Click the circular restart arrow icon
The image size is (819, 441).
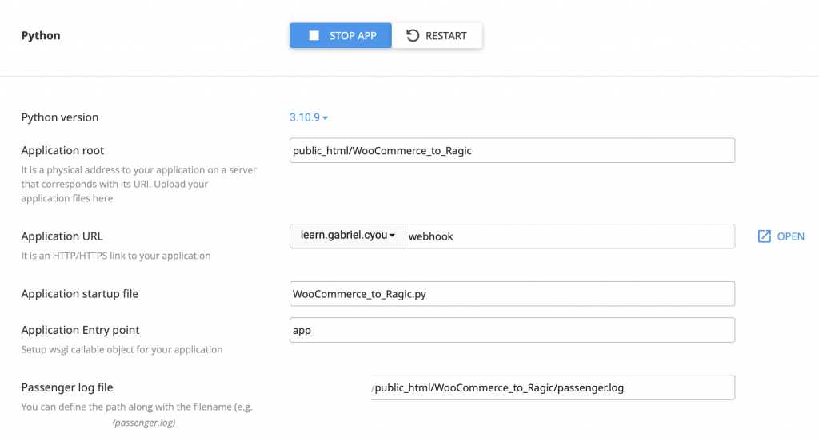click(x=413, y=36)
